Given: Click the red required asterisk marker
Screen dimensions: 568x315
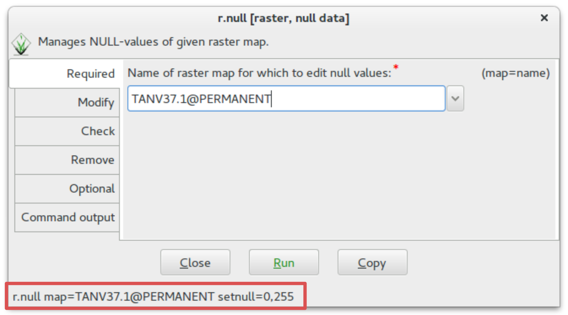Looking at the screenshot, I should click(x=396, y=66).
